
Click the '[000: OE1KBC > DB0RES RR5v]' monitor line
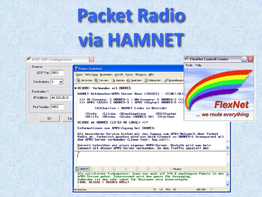point(103,182)
